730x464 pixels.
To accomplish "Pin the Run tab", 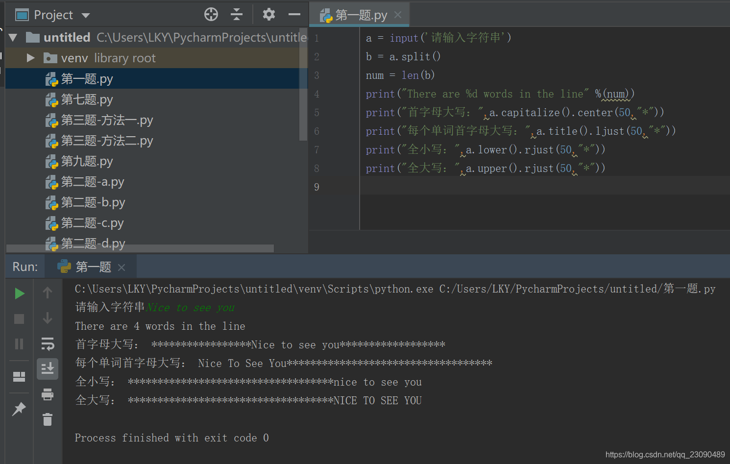I will [x=19, y=408].
